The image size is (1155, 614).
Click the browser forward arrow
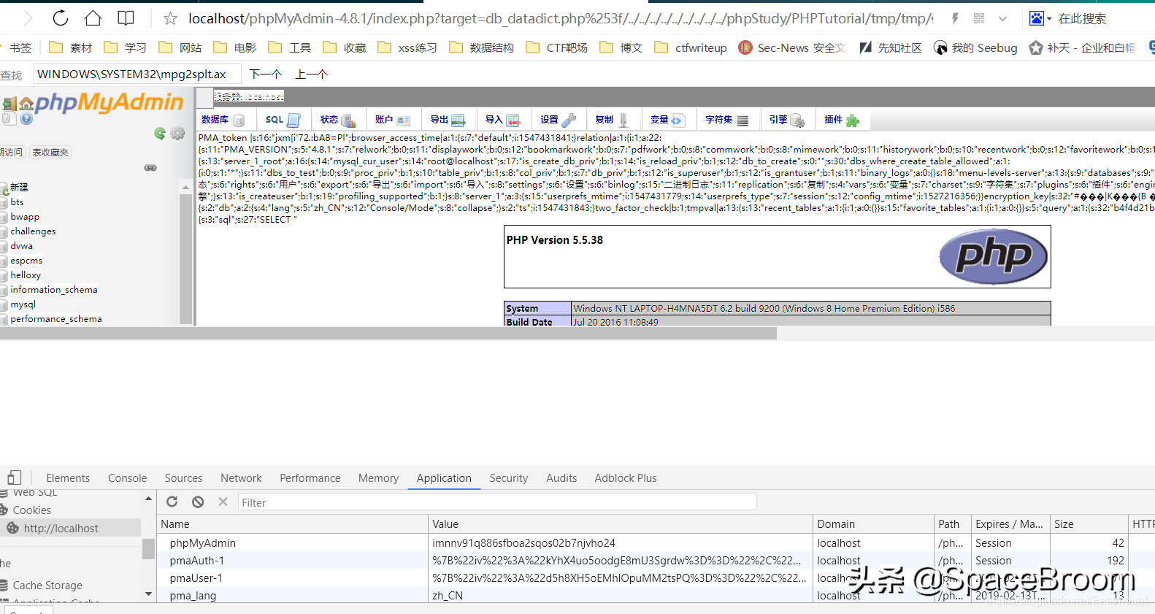tap(28, 18)
